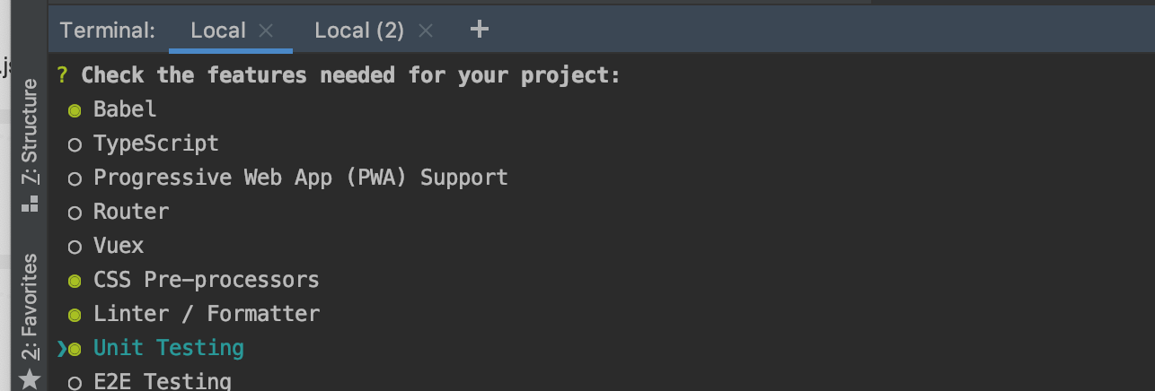Switch to the Local (2) terminal tab
This screenshot has height=391, width=1155.
tap(359, 30)
